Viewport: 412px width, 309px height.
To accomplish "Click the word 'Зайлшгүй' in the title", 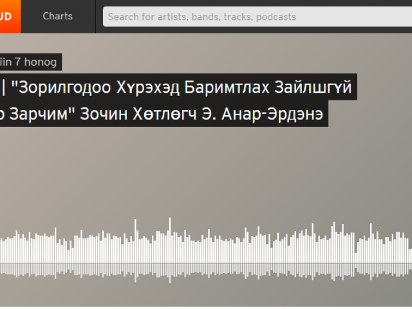I will point(313,87).
